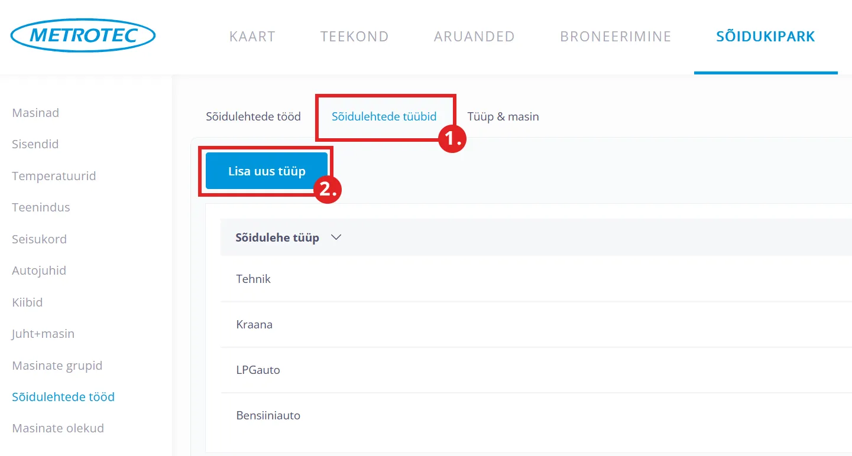The width and height of the screenshot is (852, 456).
Task: Sort by Sõidulehe tüüp column header
Action: (277, 237)
